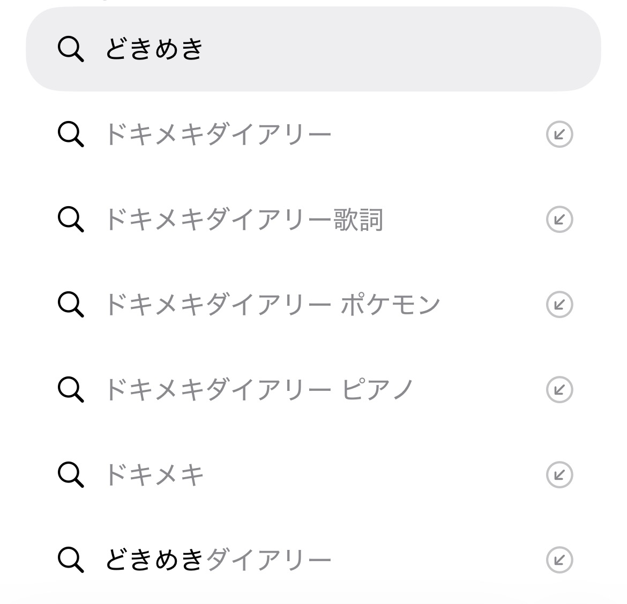The width and height of the screenshot is (627, 604).
Task: Click the magnifier icon beside ドキメキダイアリー ポケモン
Action: coord(71,305)
